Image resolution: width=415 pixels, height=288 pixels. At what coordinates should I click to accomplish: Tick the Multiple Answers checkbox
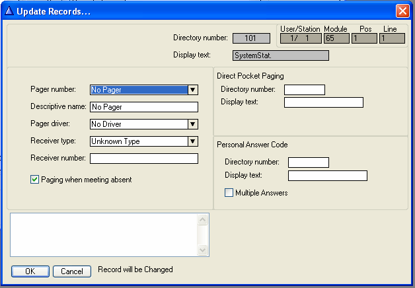(x=229, y=193)
